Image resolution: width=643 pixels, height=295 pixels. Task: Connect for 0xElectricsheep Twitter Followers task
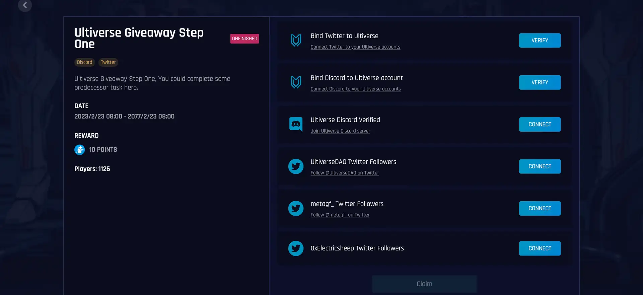(540, 248)
